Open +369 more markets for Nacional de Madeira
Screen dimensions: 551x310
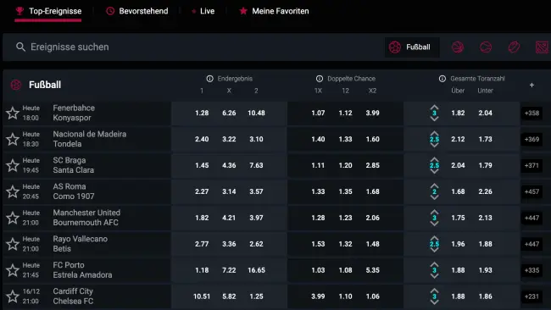click(x=532, y=139)
